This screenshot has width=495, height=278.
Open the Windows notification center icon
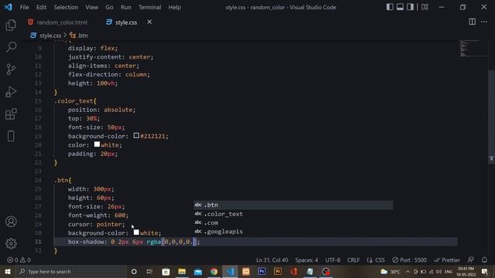pos(485,271)
